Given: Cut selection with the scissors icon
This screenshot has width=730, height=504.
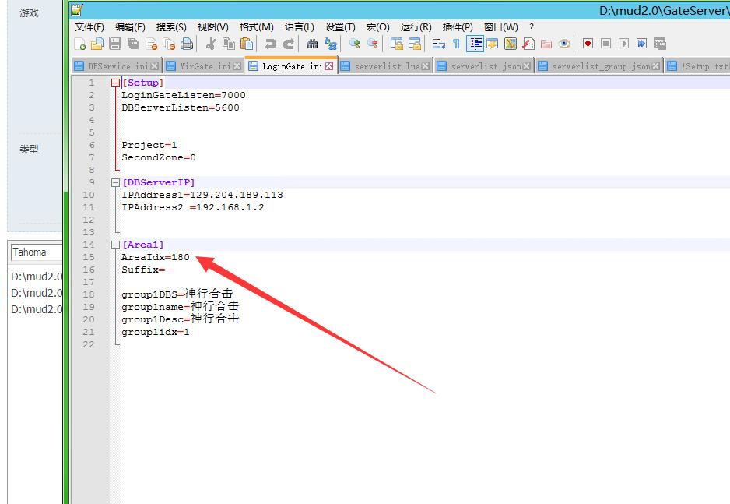Looking at the screenshot, I should pyautogui.click(x=210, y=44).
